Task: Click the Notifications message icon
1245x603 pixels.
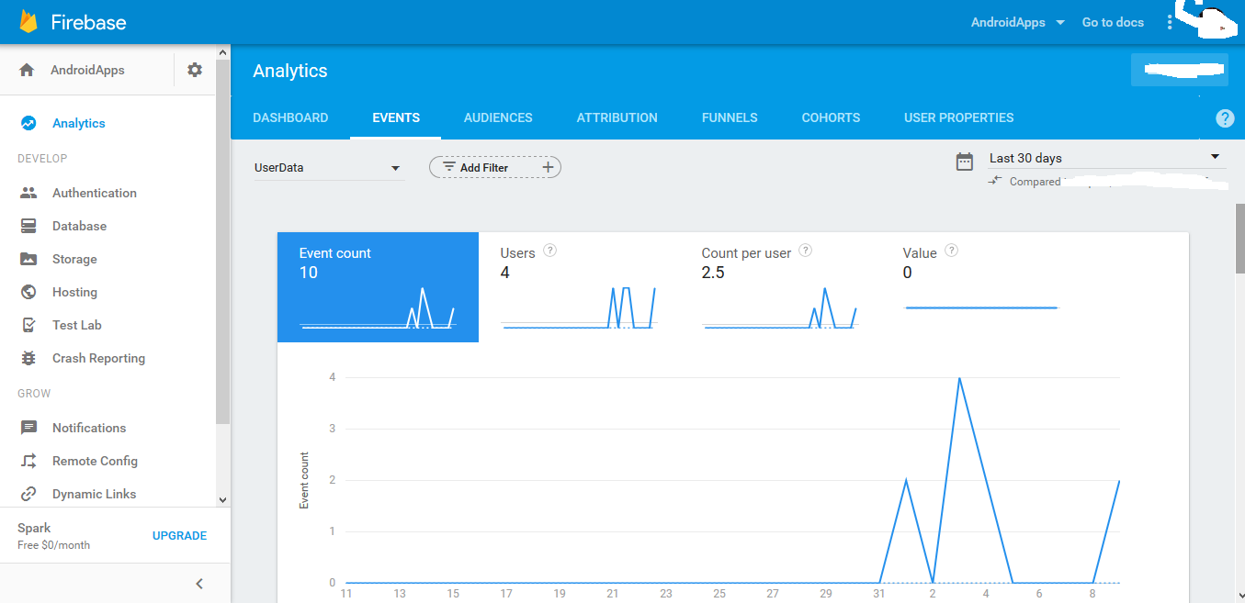Action: pyautogui.click(x=28, y=428)
